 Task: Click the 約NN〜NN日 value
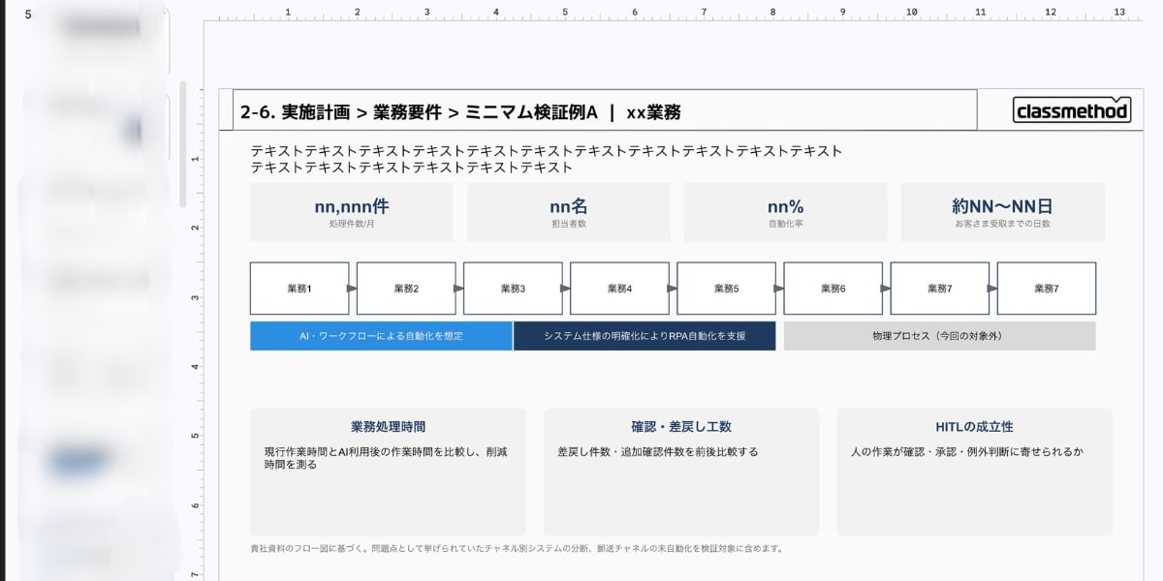1002,206
